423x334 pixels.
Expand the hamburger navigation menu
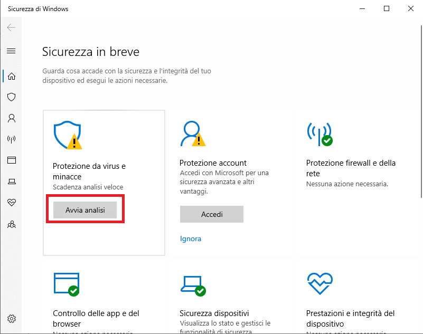[11, 51]
